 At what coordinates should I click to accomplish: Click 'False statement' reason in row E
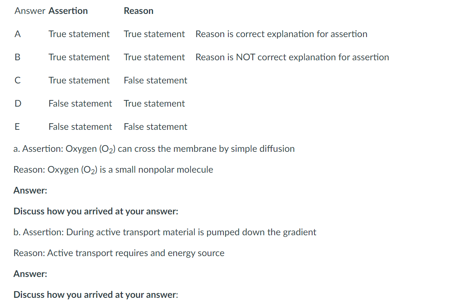point(155,127)
